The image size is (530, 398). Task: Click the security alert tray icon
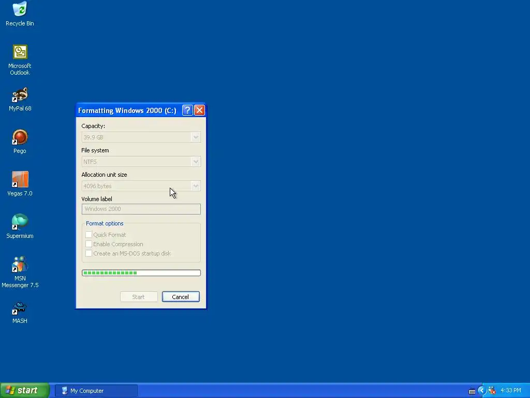coord(492,391)
